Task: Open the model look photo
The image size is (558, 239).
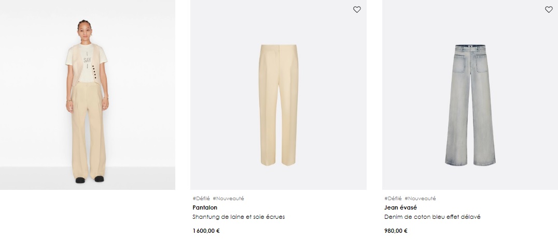Action: click(88, 95)
